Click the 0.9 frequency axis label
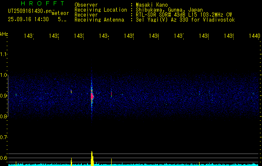 pos(4,96)
